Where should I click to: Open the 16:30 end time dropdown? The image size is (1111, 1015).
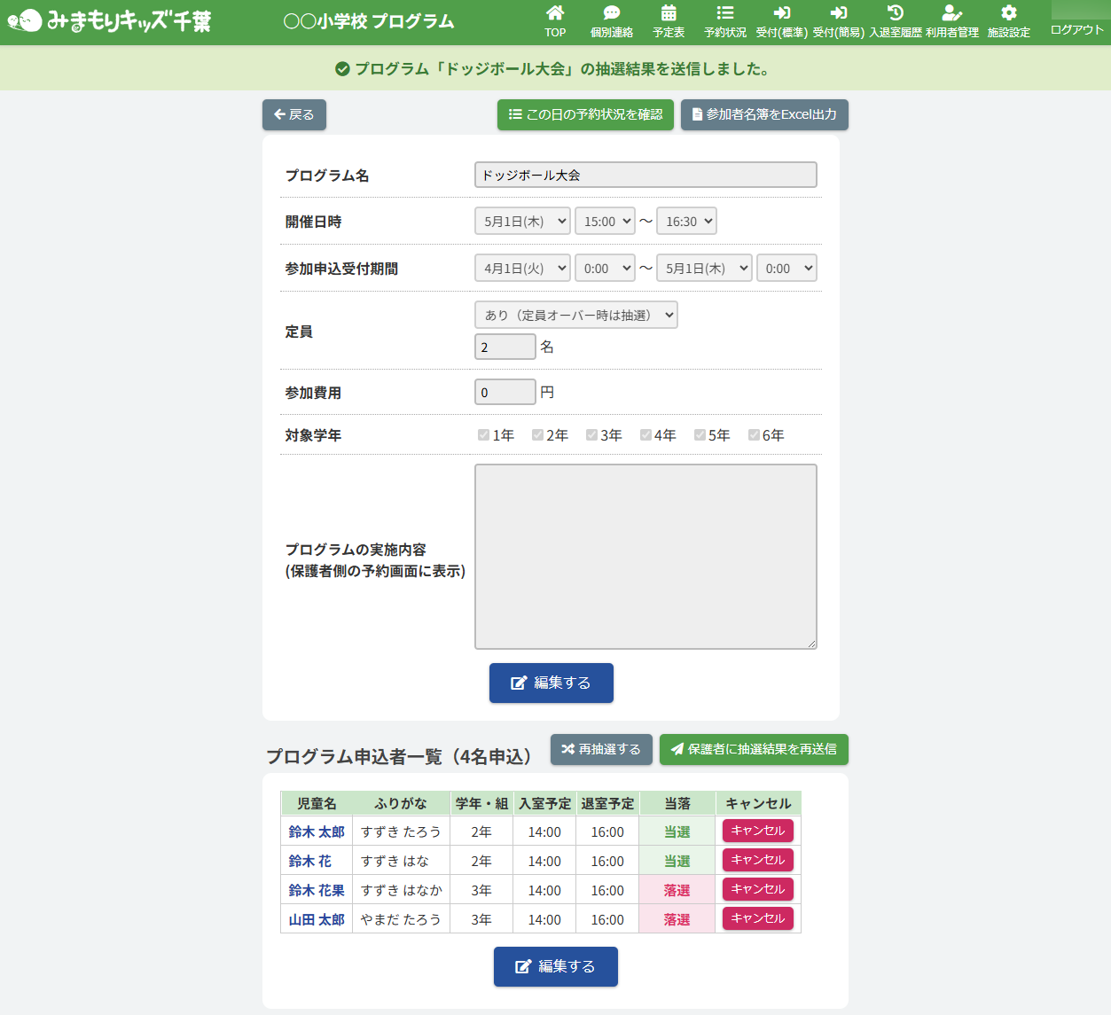tap(686, 222)
